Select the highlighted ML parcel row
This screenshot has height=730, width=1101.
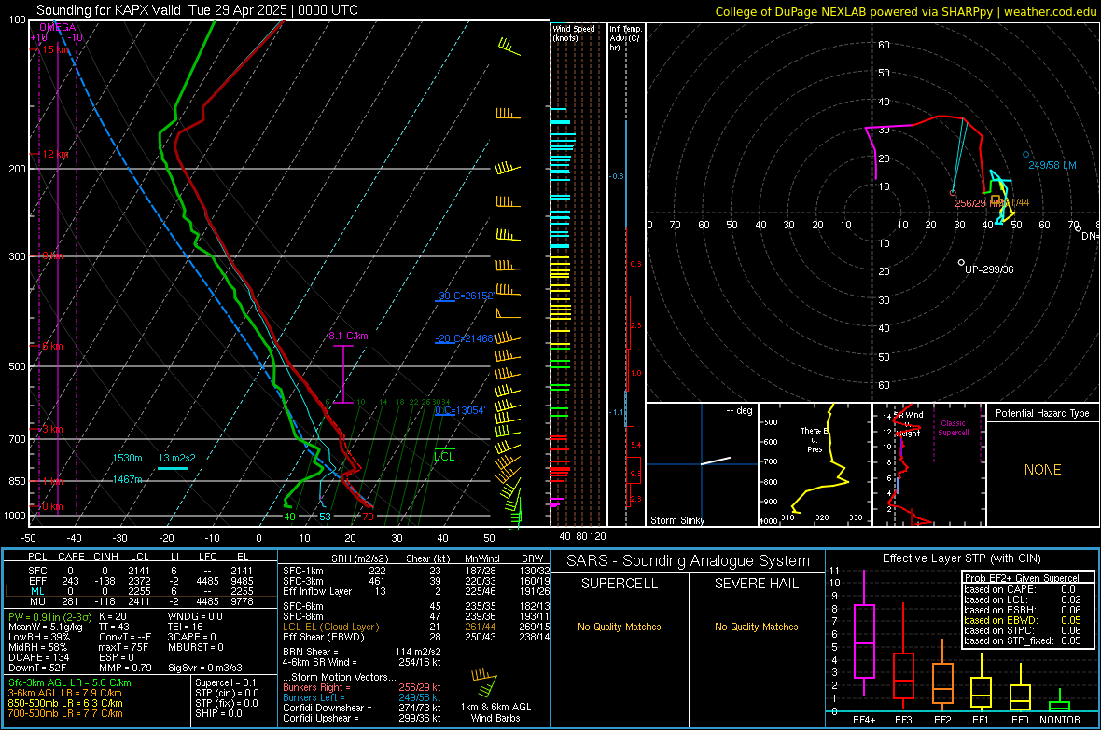tap(141, 592)
